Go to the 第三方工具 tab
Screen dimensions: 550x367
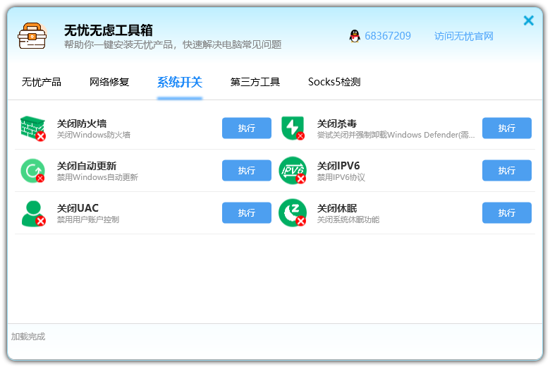[x=255, y=82]
